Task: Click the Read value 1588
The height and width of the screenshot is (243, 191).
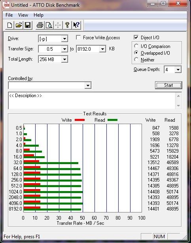Action: point(174,128)
